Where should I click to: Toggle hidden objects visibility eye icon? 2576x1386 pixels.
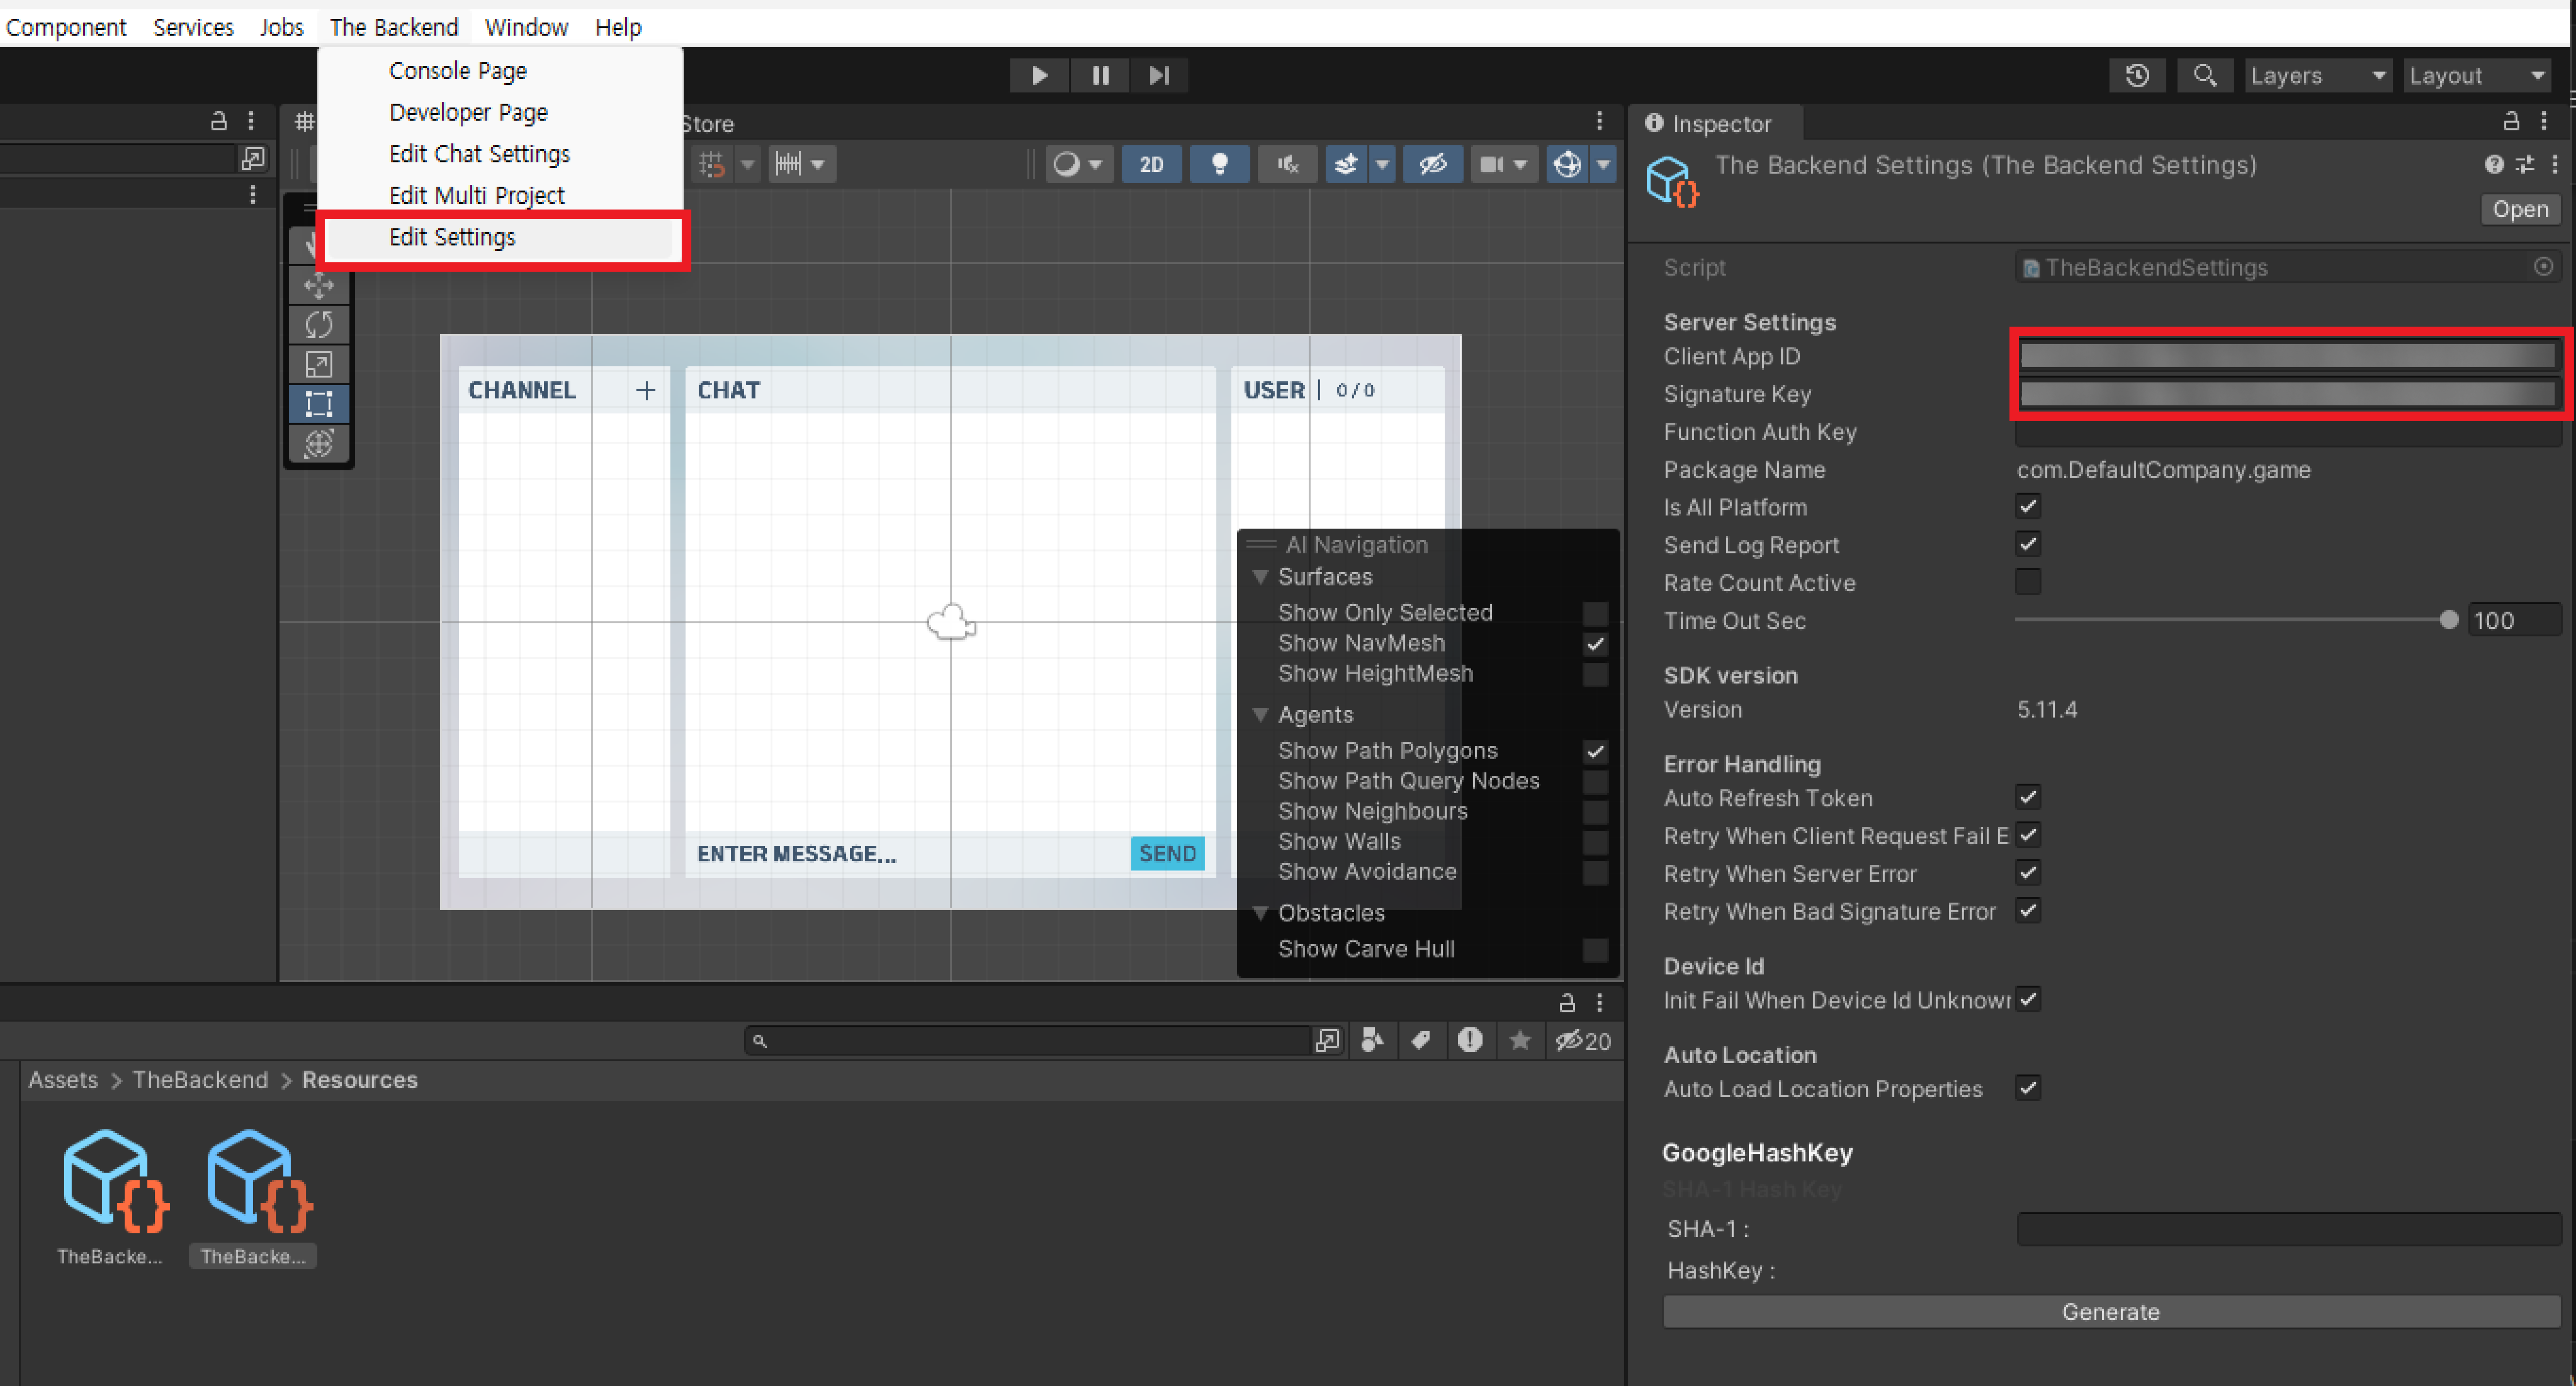(1433, 164)
